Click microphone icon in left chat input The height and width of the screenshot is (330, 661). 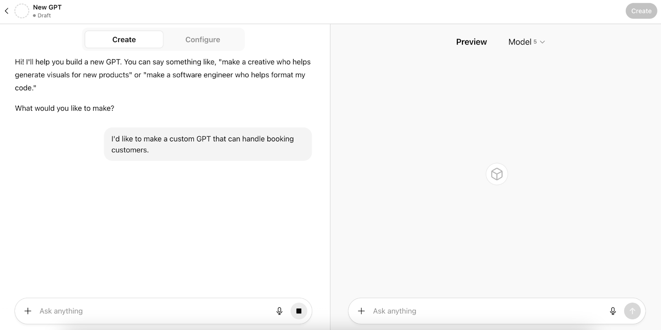(279, 311)
